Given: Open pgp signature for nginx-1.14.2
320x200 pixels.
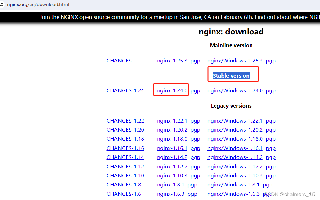Looking at the screenshot, I should tap(195, 157).
